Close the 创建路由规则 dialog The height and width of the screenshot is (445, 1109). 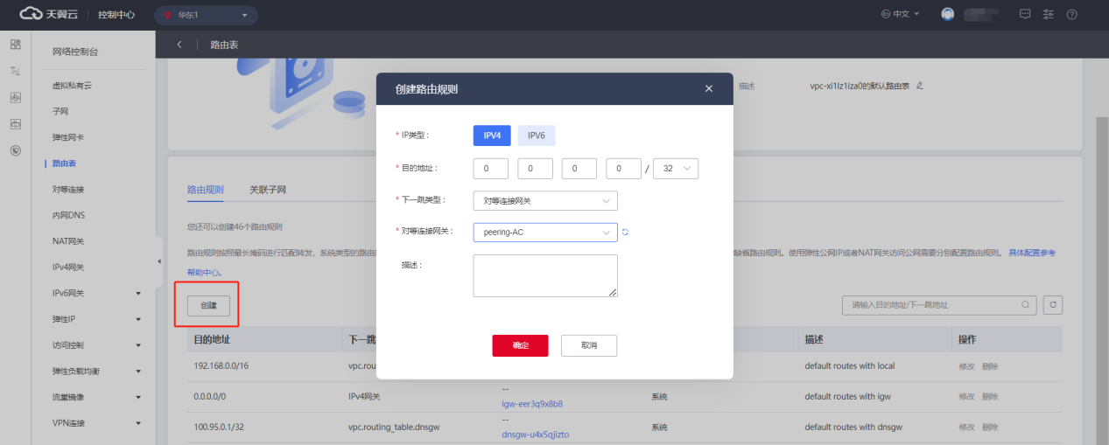pos(709,89)
